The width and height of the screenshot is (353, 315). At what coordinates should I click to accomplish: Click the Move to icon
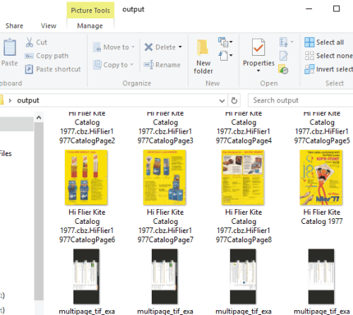coord(97,47)
